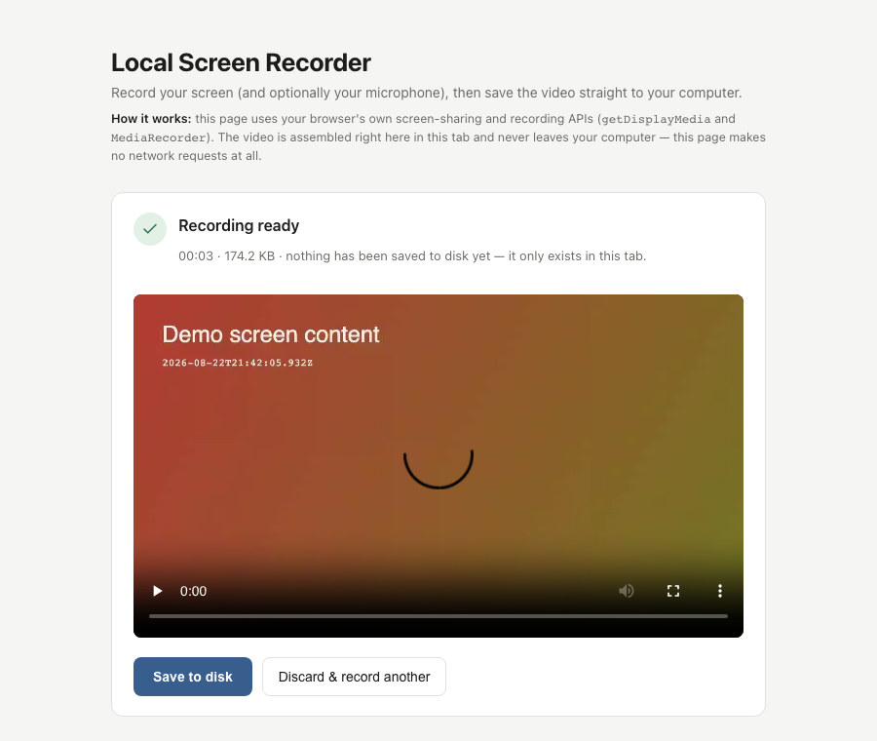Viewport: 877px width, 741px height.
Task: Click the green checkmark status icon
Action: tap(150, 229)
